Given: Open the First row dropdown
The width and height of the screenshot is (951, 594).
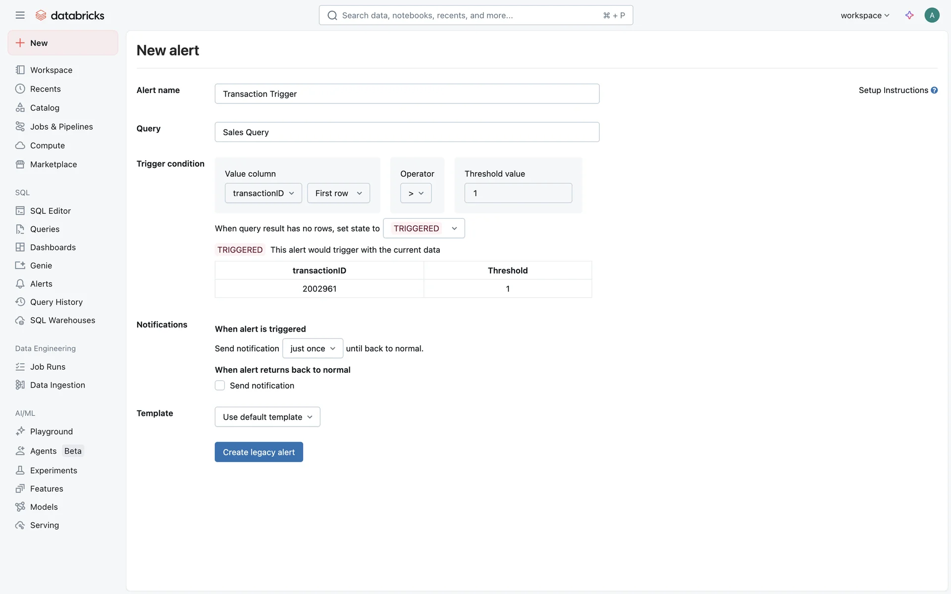Looking at the screenshot, I should coord(338,193).
